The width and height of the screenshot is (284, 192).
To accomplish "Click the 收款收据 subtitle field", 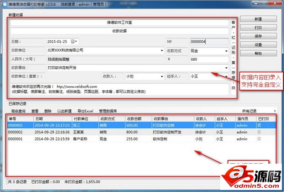I will tap(120, 31).
